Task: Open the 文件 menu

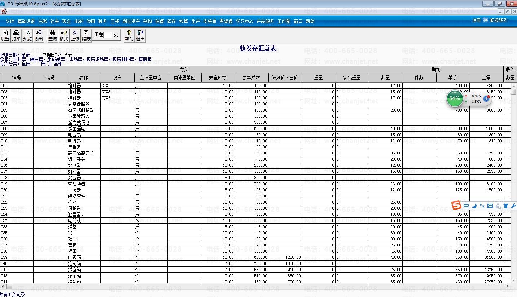Action: pyautogui.click(x=10, y=21)
